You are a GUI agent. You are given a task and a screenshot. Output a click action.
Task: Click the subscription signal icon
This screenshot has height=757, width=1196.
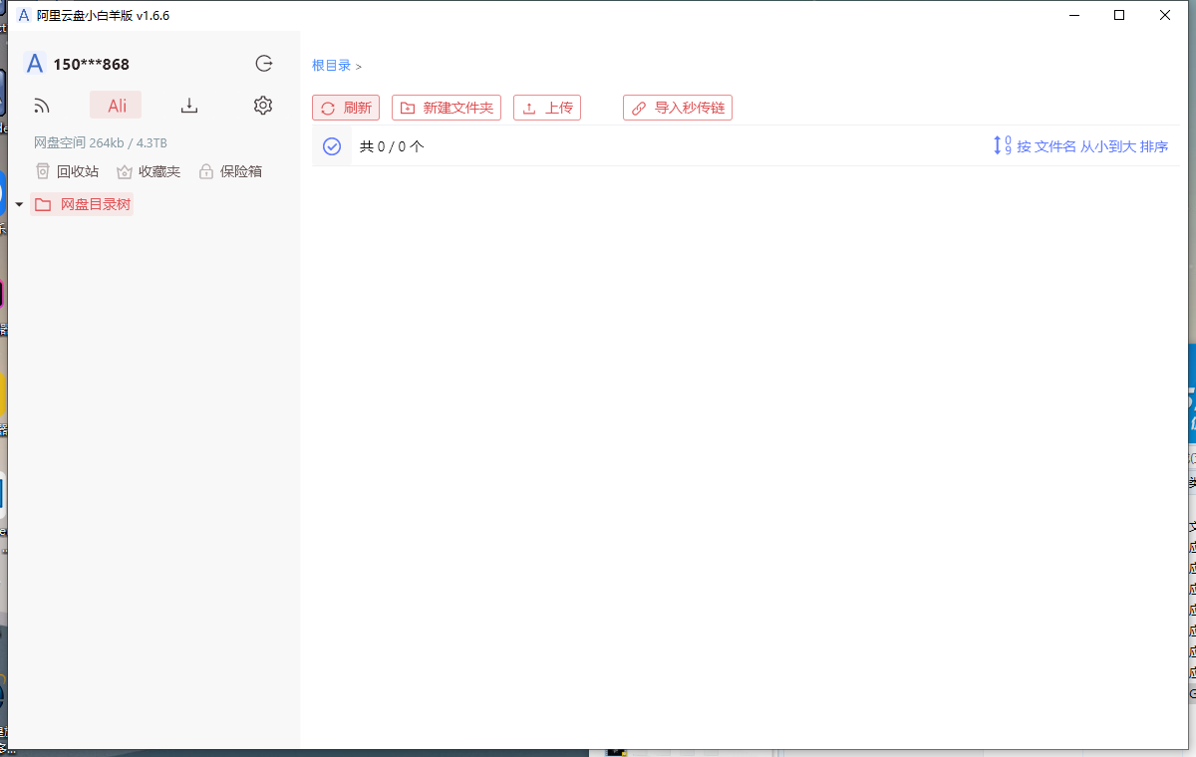(41, 104)
